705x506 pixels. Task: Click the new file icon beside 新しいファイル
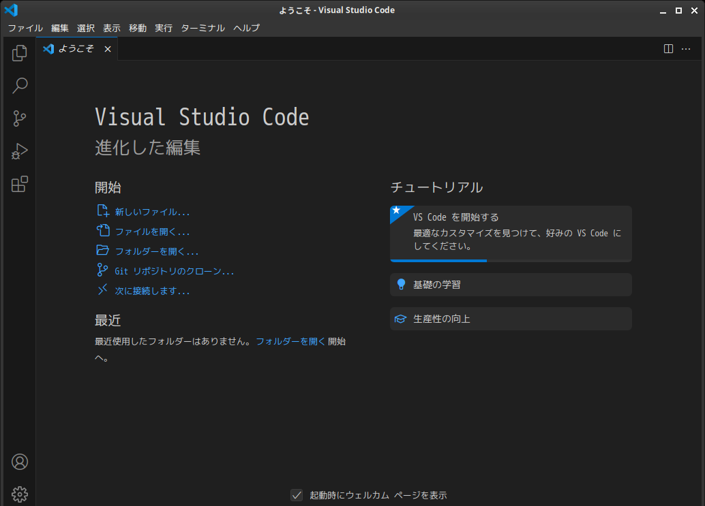click(102, 210)
